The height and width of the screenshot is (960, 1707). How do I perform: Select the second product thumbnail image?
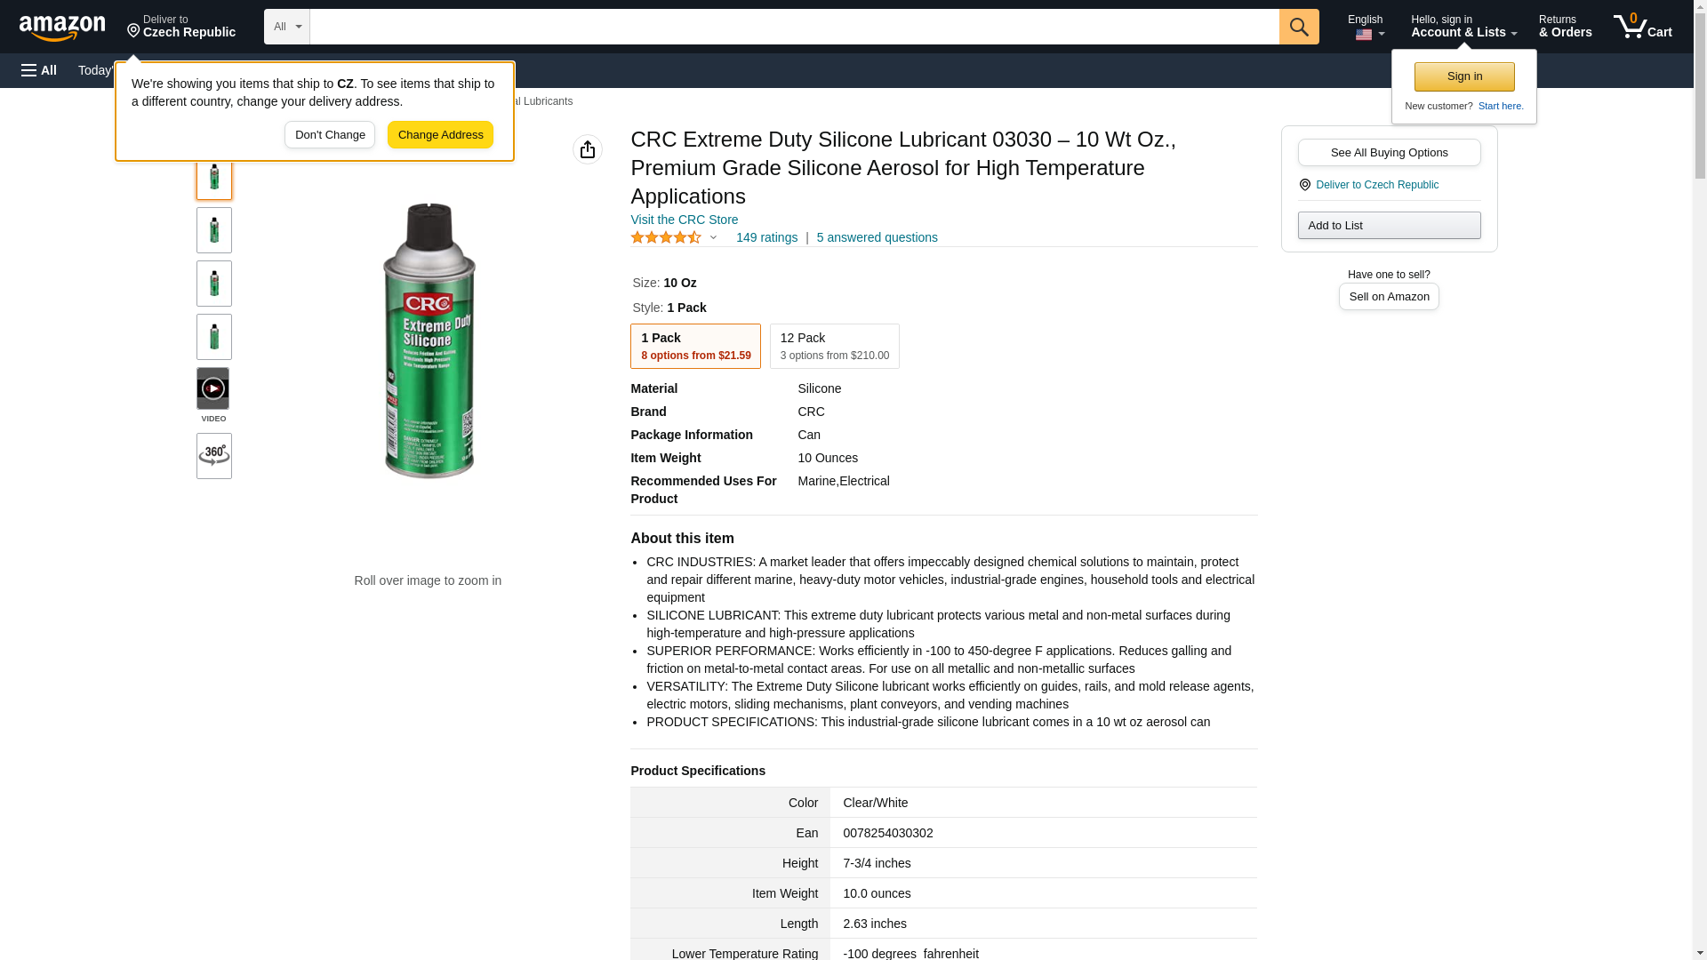pos(214,230)
